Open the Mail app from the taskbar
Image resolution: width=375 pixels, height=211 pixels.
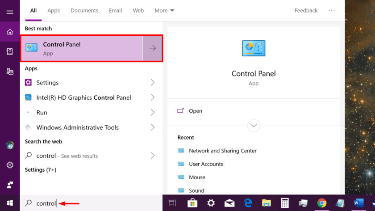coord(229,203)
